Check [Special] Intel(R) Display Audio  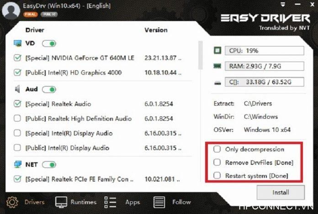point(17,133)
